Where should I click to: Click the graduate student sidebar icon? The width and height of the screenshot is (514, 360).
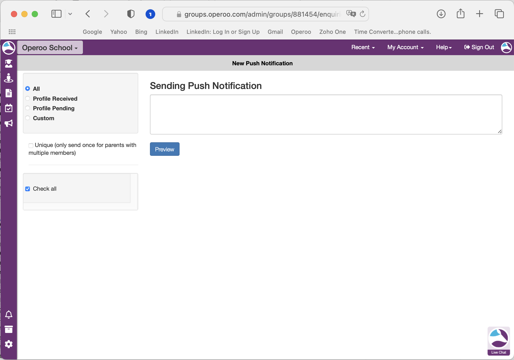(9, 63)
